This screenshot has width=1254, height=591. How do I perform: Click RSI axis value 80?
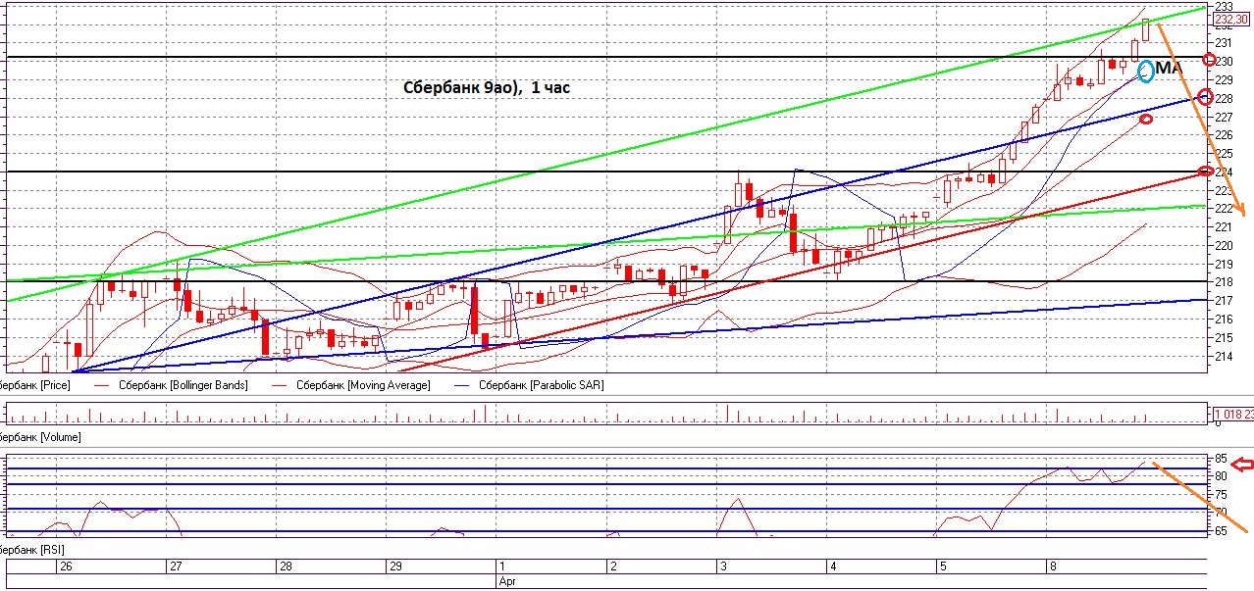(1221, 476)
